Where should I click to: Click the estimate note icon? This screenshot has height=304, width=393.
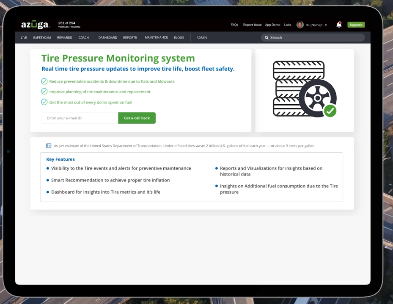click(49, 146)
